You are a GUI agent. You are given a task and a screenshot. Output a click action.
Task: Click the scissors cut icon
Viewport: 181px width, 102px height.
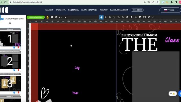click(x=149, y=17)
